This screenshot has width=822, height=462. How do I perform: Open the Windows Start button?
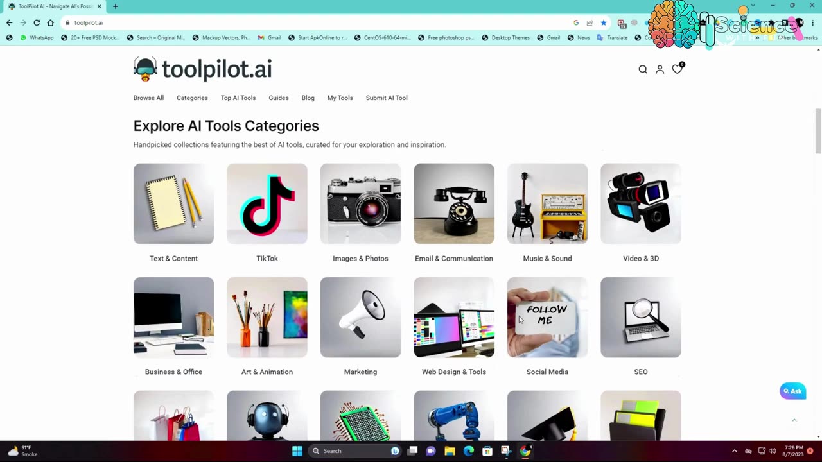point(297,451)
